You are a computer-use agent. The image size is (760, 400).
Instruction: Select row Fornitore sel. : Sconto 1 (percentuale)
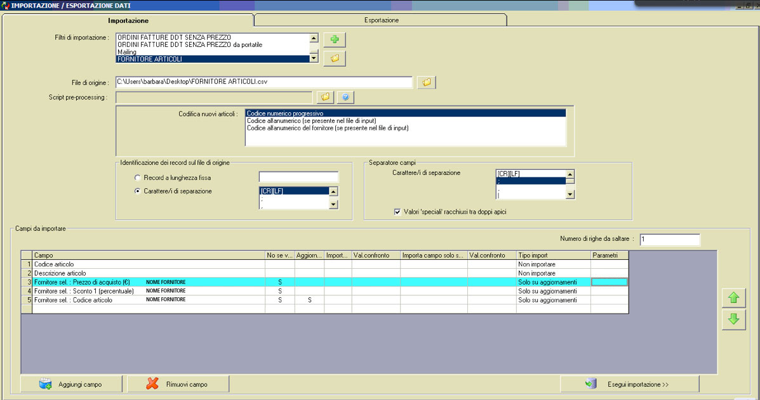pos(324,291)
